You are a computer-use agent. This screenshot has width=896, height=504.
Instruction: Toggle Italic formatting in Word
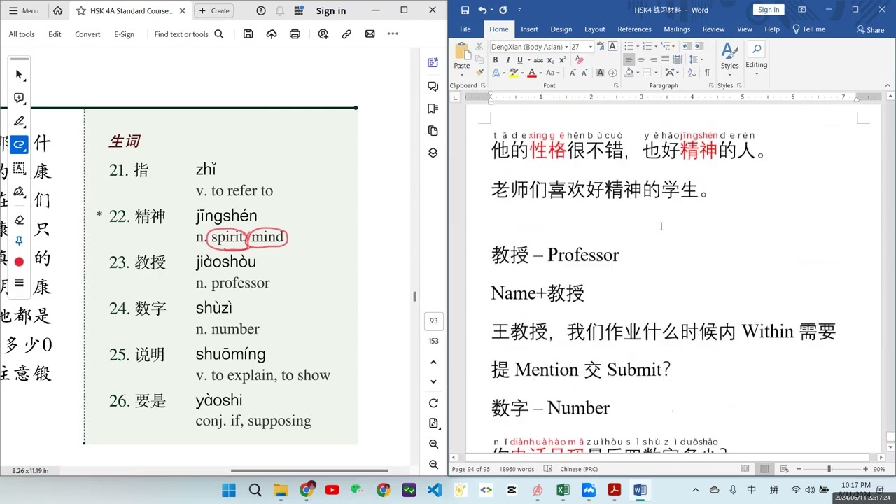507,60
